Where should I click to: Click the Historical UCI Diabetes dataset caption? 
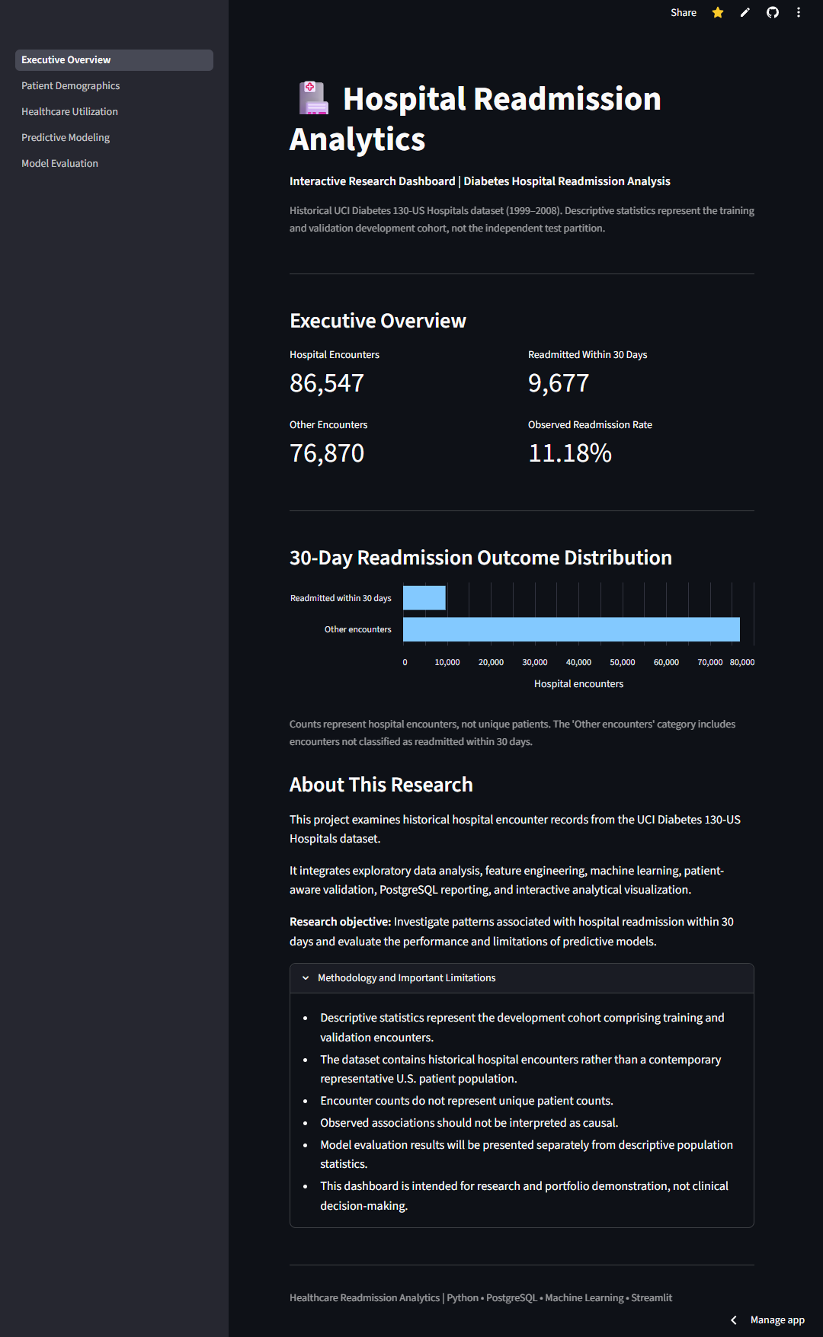point(522,219)
